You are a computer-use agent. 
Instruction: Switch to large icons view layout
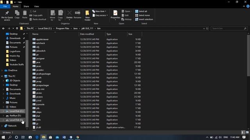pyautogui.click(x=247, y=132)
